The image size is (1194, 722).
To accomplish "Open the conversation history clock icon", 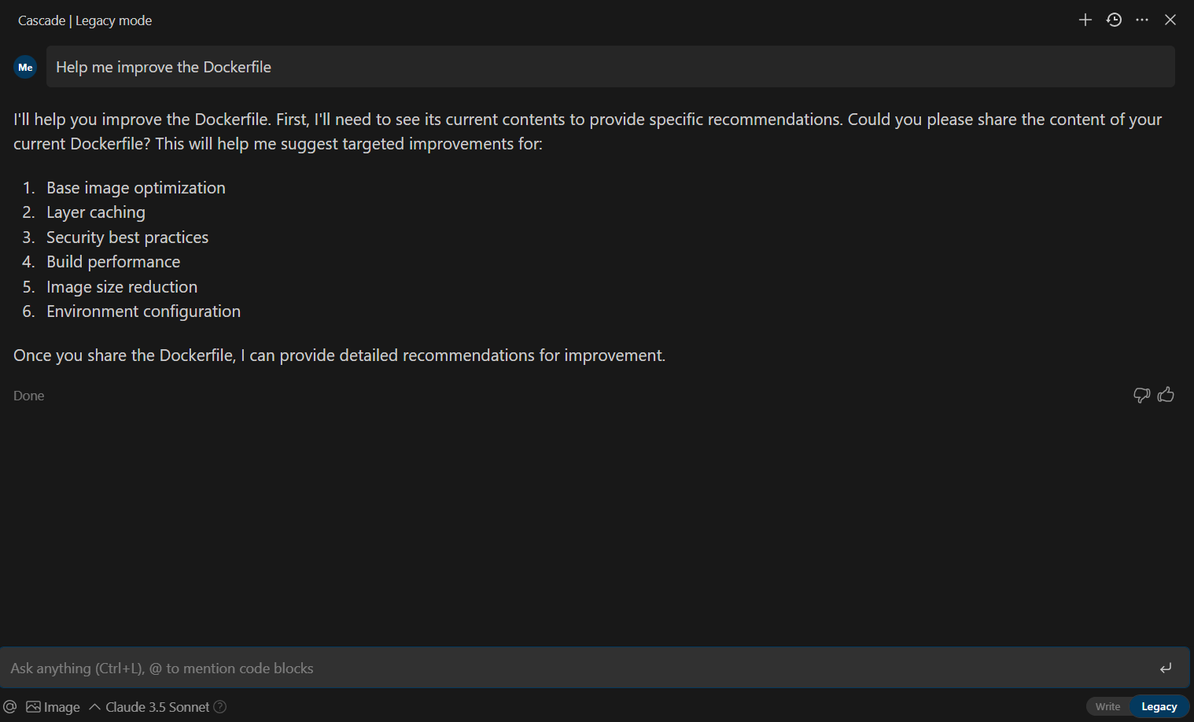I will (x=1114, y=20).
